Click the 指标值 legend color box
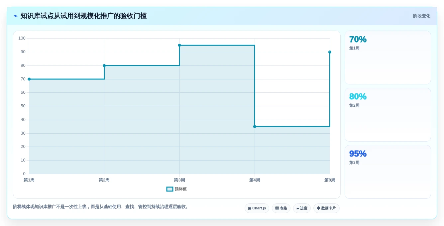Viewport: 444px width, 226px height. click(169, 189)
